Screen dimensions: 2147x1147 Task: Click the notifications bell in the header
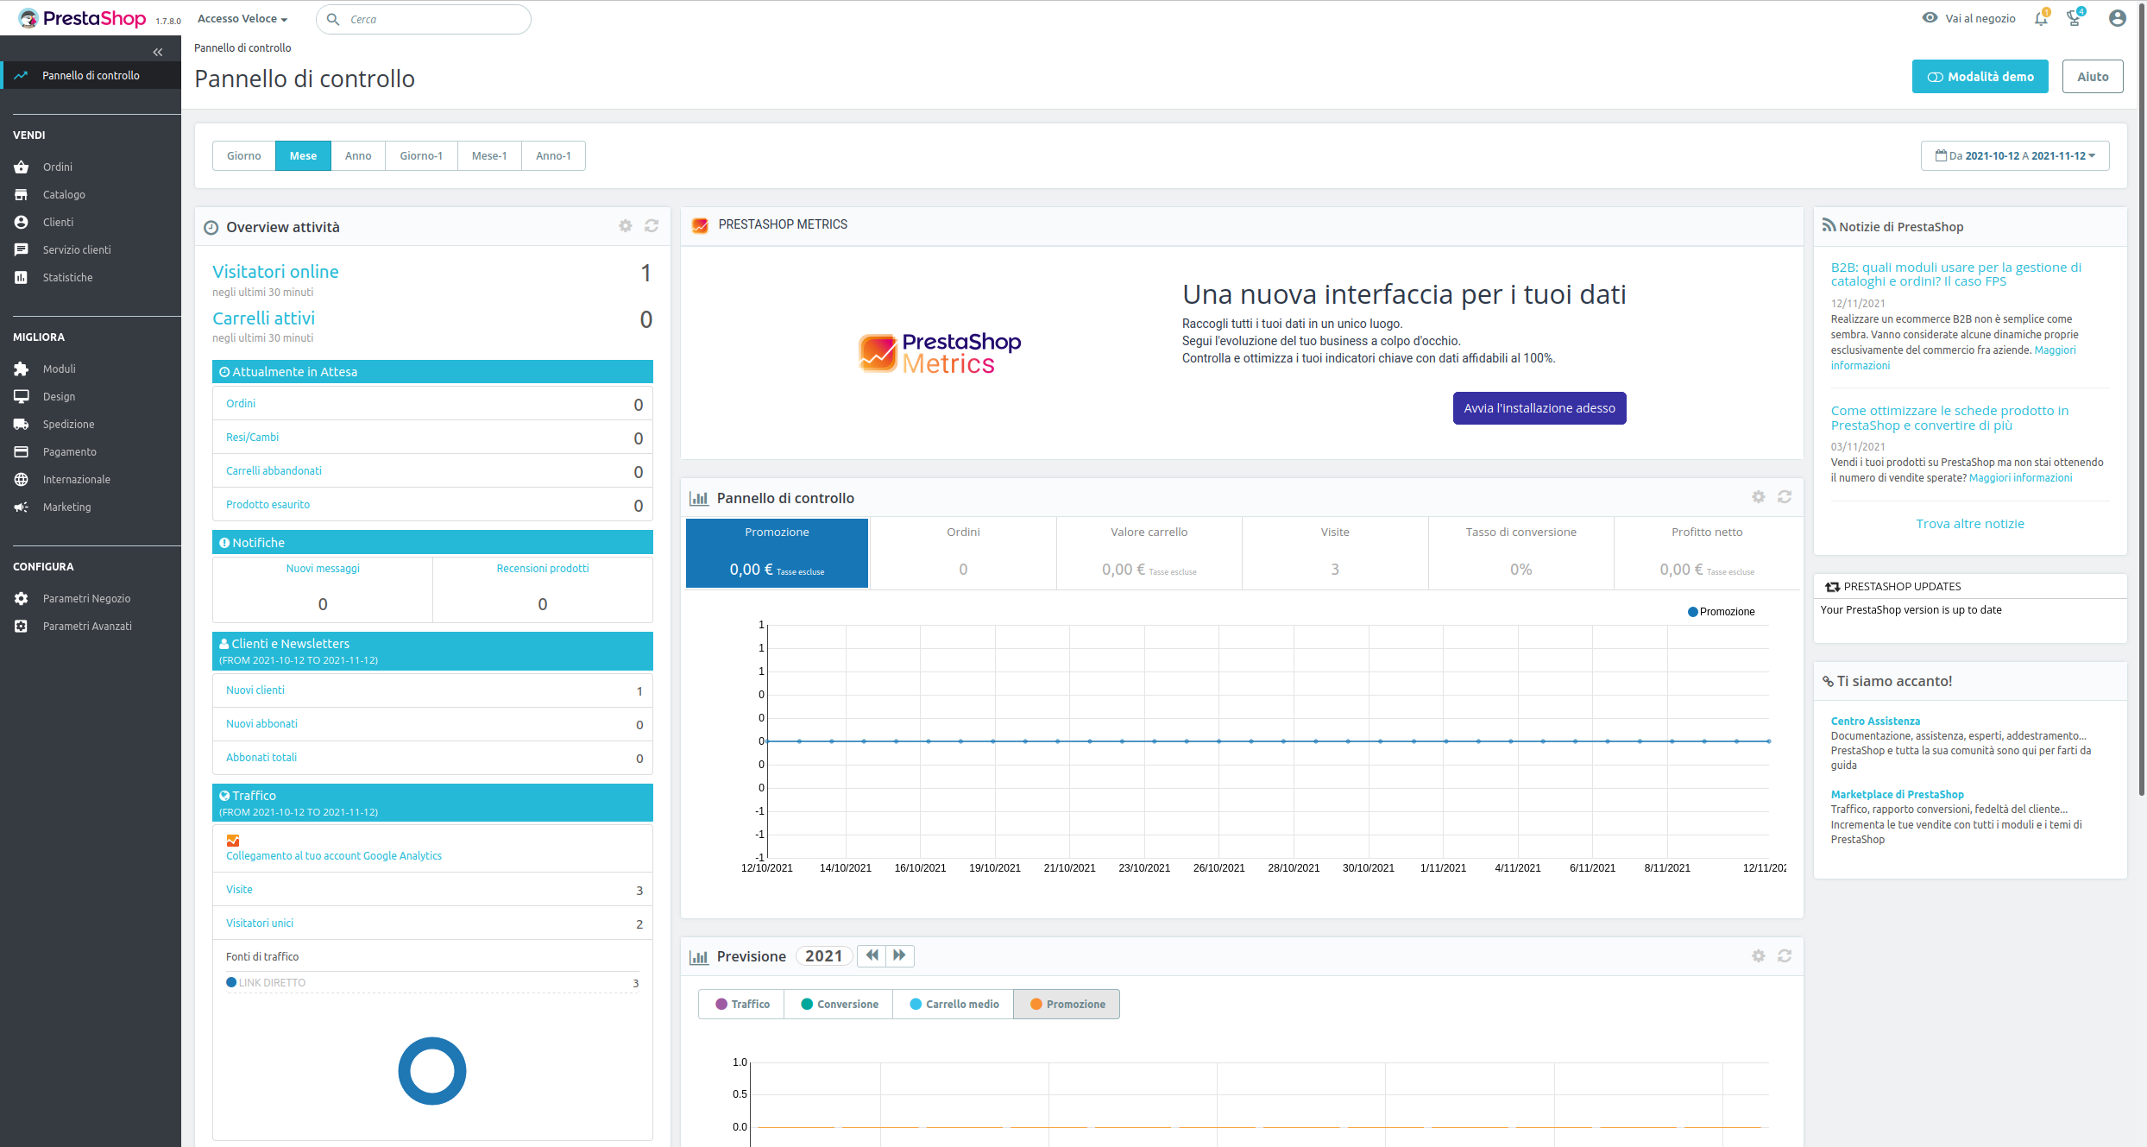[2040, 18]
